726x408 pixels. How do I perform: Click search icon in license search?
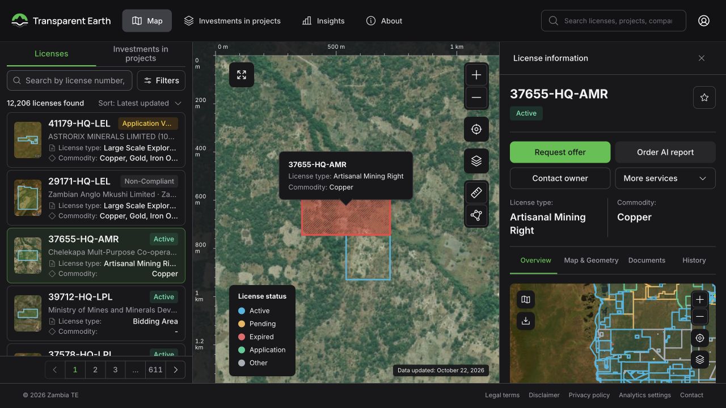(x=17, y=80)
